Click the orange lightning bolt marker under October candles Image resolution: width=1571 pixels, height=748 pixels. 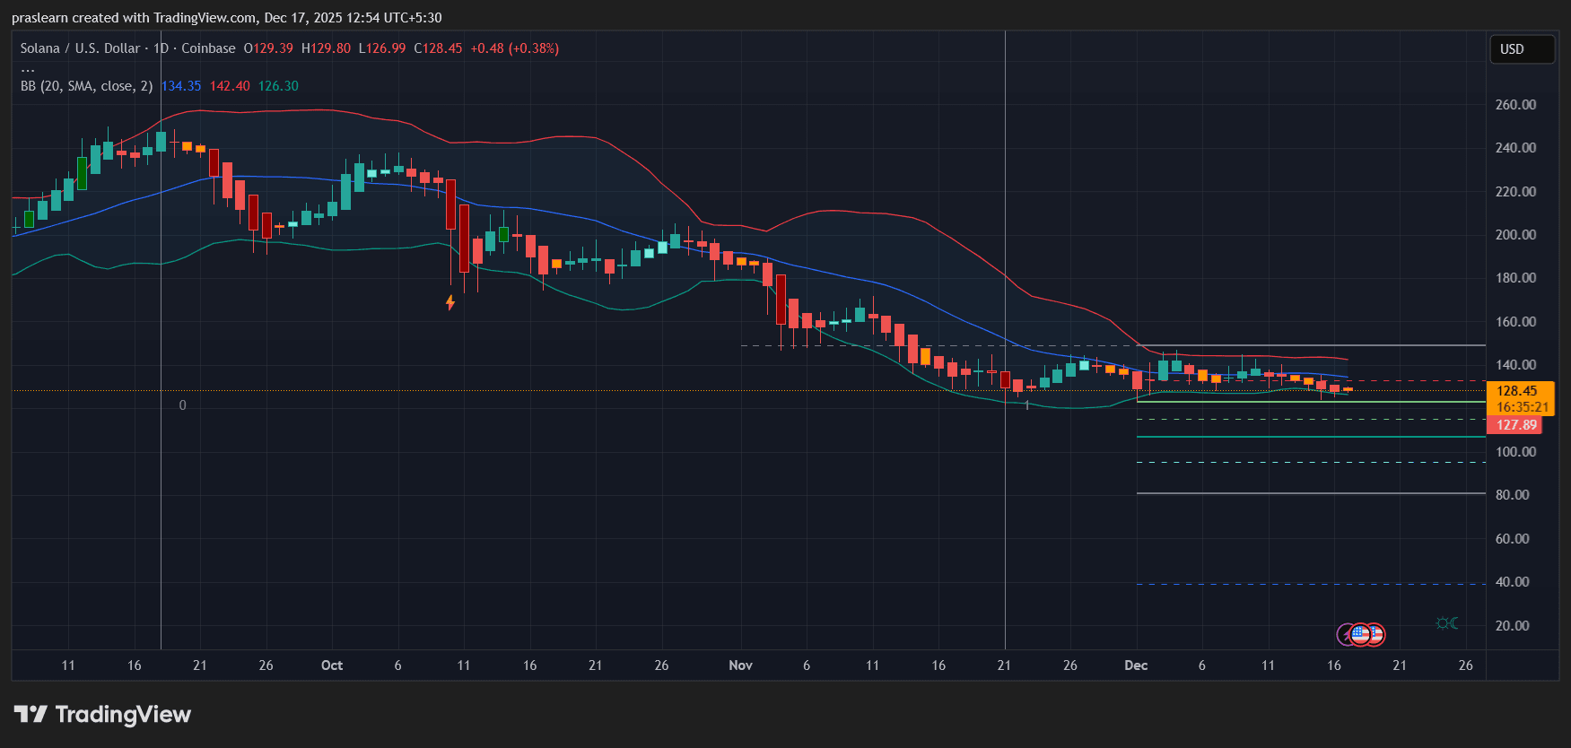(x=450, y=303)
